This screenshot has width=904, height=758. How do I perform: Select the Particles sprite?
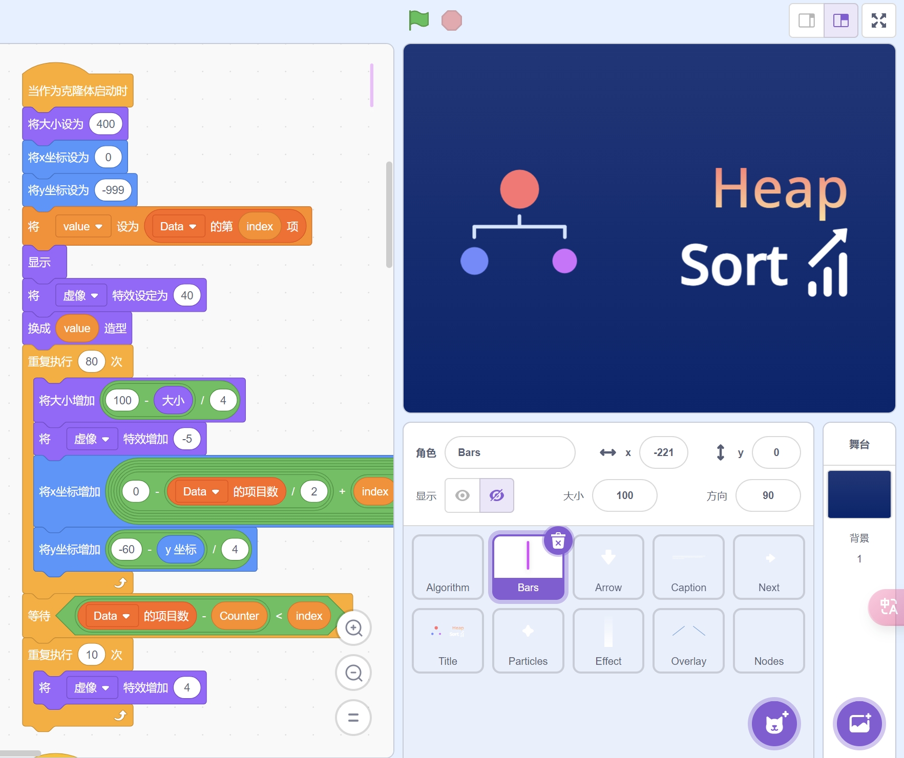pos(528,640)
